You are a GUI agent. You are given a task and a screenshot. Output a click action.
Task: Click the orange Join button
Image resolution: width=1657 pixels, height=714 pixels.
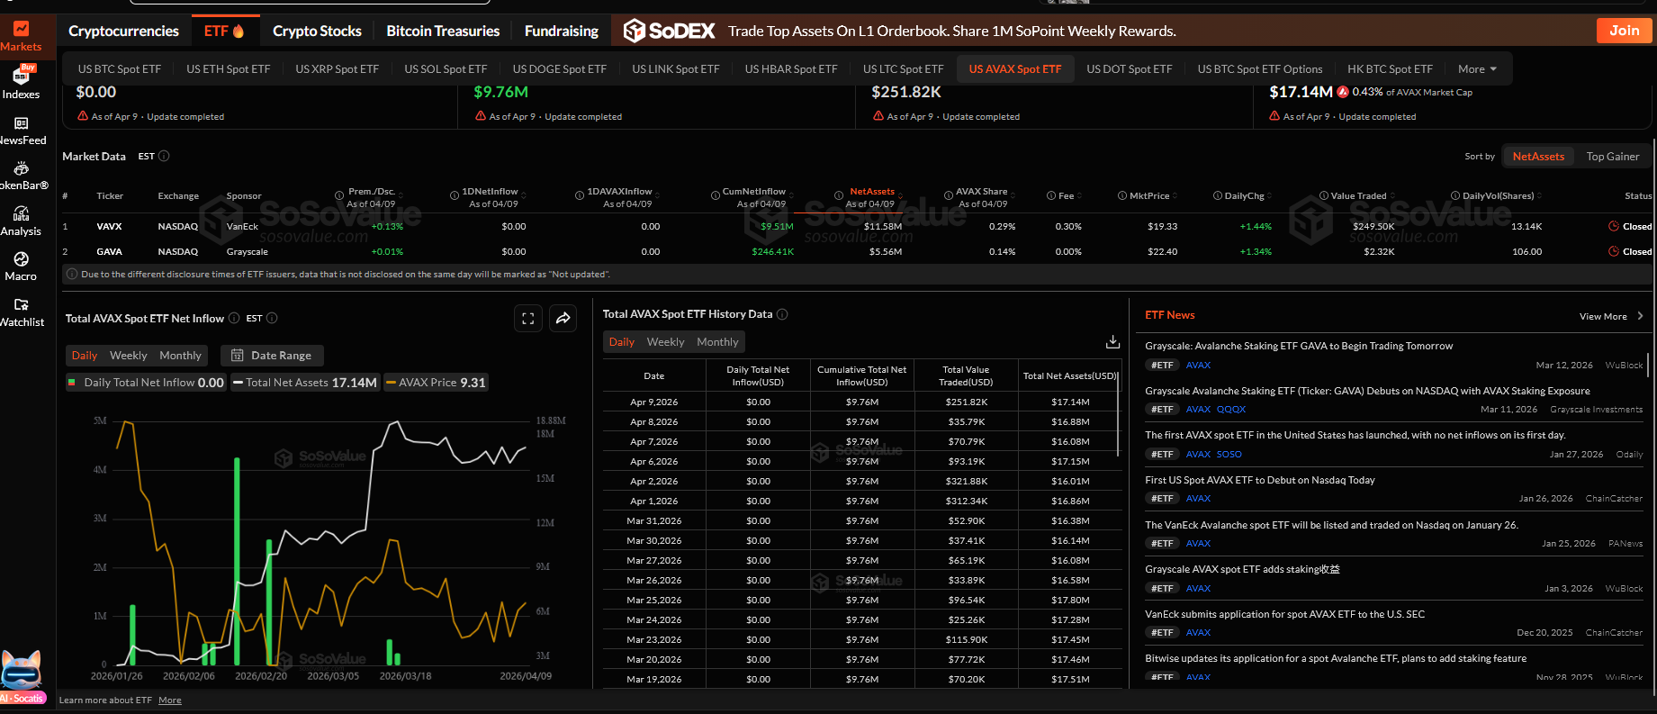click(x=1624, y=31)
